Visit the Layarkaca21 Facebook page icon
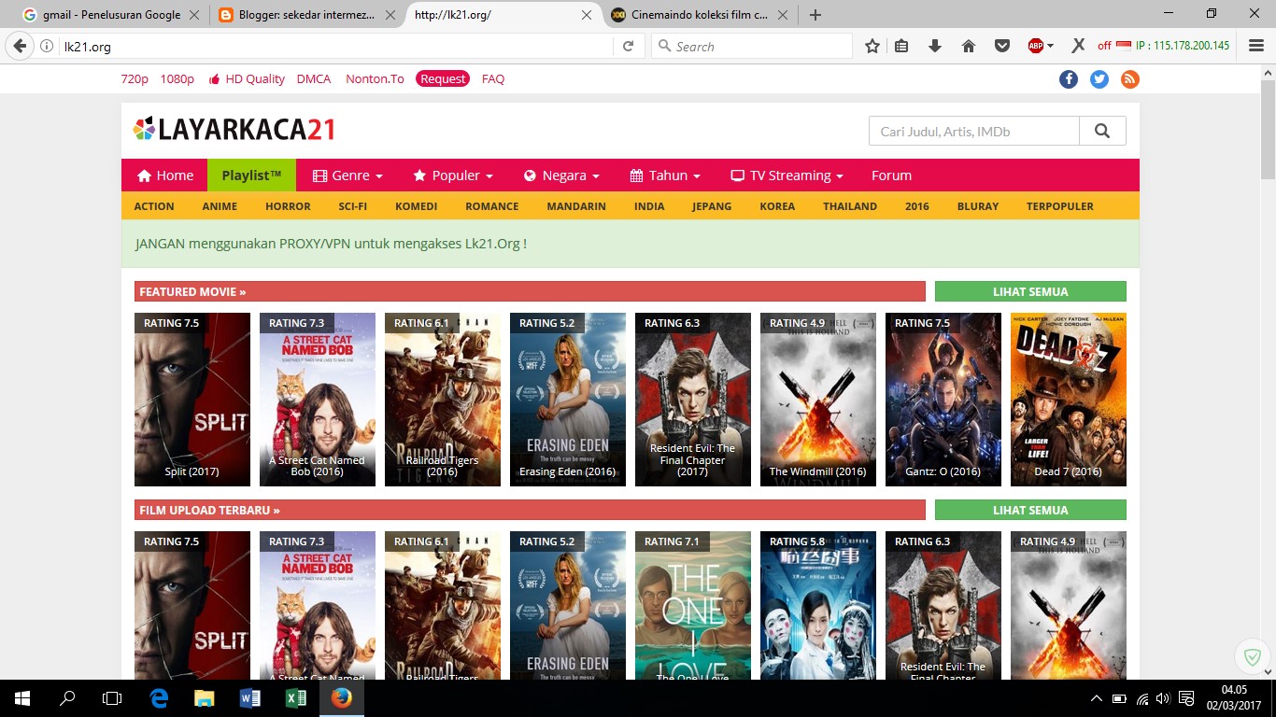Screen dimensions: 1276x717 click(1069, 79)
